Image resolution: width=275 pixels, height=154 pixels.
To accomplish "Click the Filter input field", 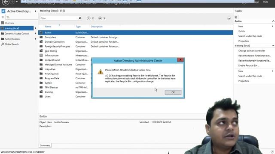I will click(59, 18).
